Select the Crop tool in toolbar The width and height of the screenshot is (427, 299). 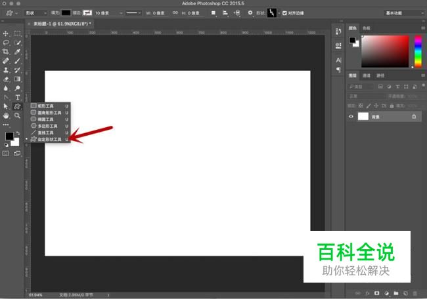tap(6, 52)
